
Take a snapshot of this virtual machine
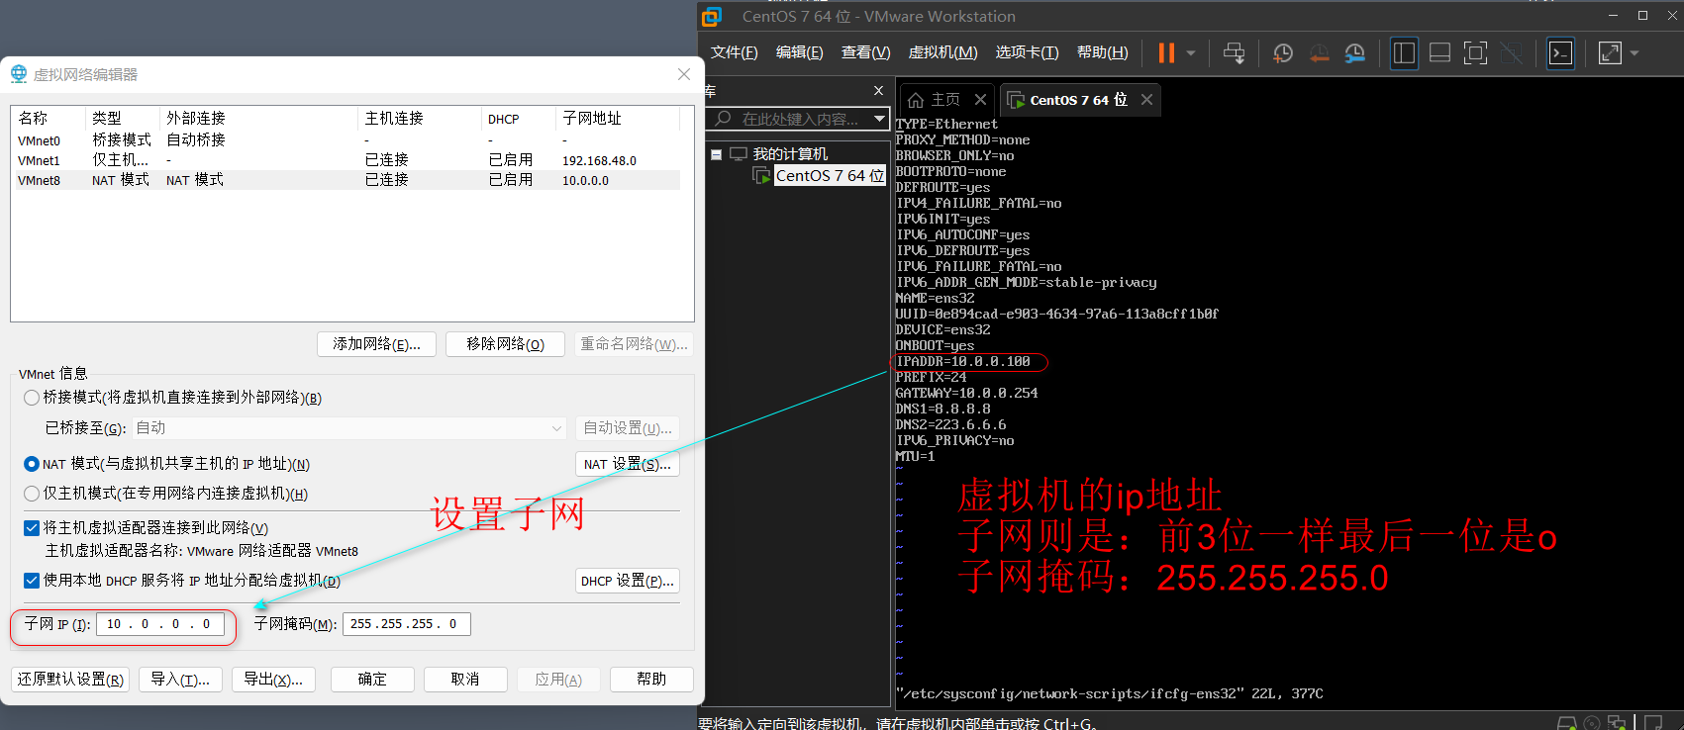point(1283,52)
